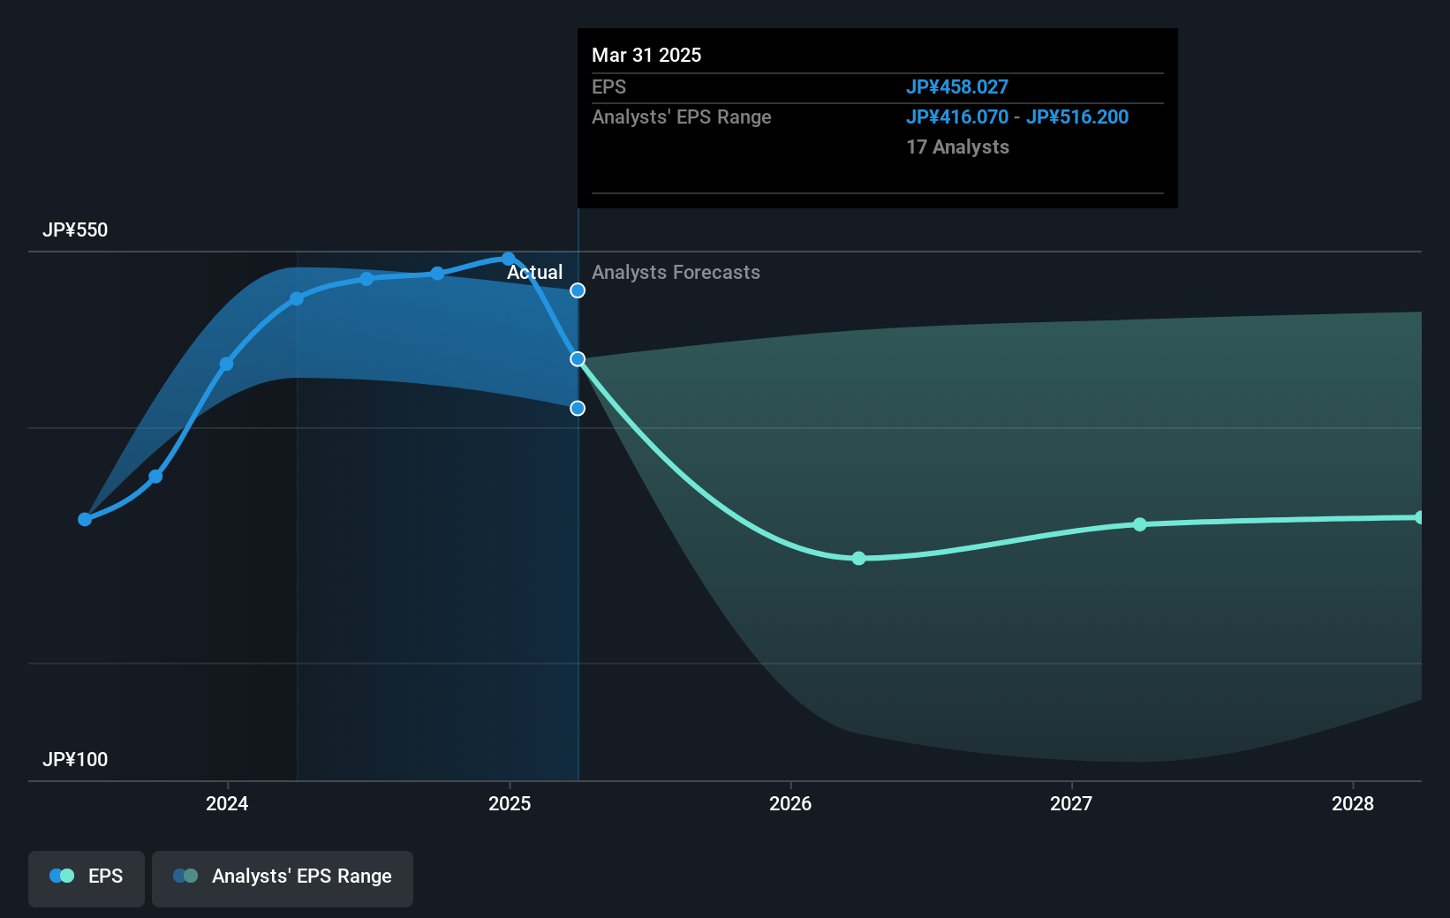Select the 2026 forecast EPS point
Screen dimensions: 1450x918
(858, 558)
